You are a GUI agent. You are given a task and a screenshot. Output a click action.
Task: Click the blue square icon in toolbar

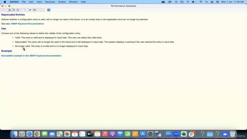tap(49, 10)
